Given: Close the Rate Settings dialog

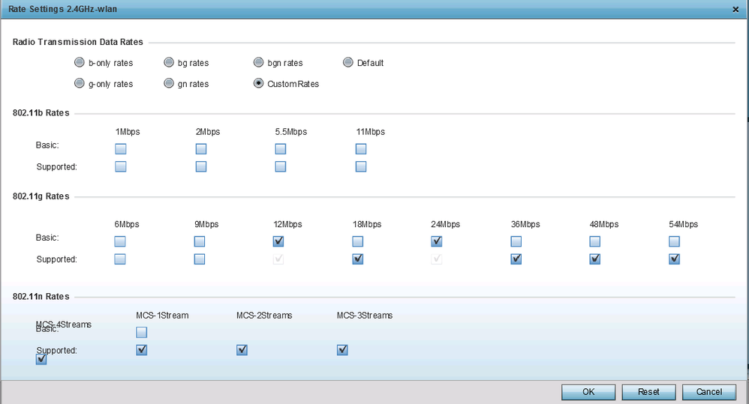Looking at the screenshot, I should (x=735, y=8).
